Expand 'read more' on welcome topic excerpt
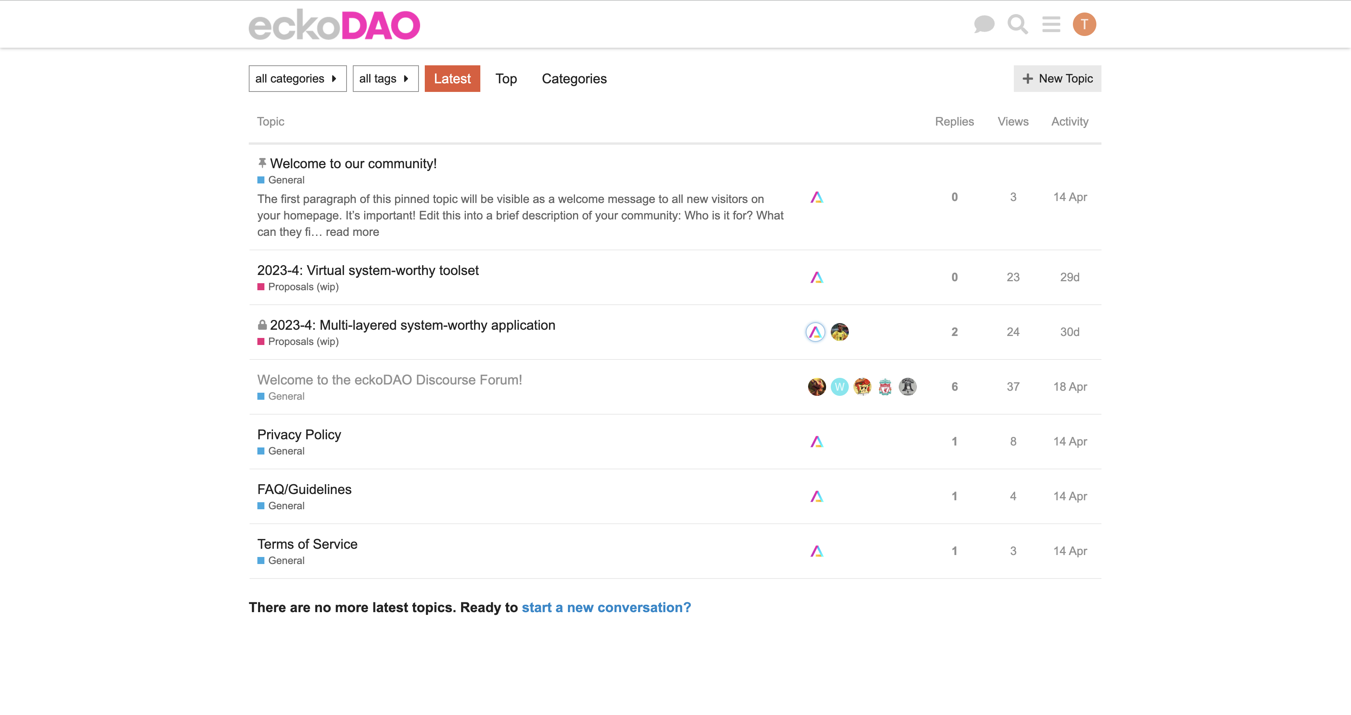The height and width of the screenshot is (715, 1351). point(352,232)
